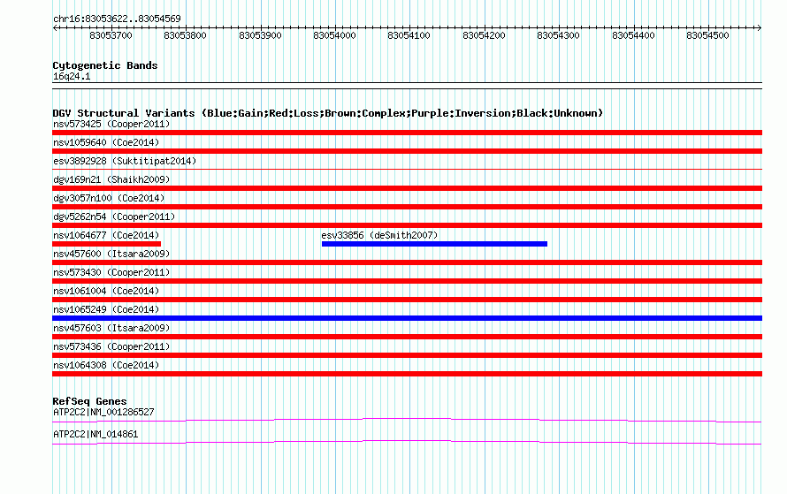Select the magenta ATP2C2|NM_014861 transcript line
Image resolution: width=787 pixels, height=494 pixels.
pos(407,443)
